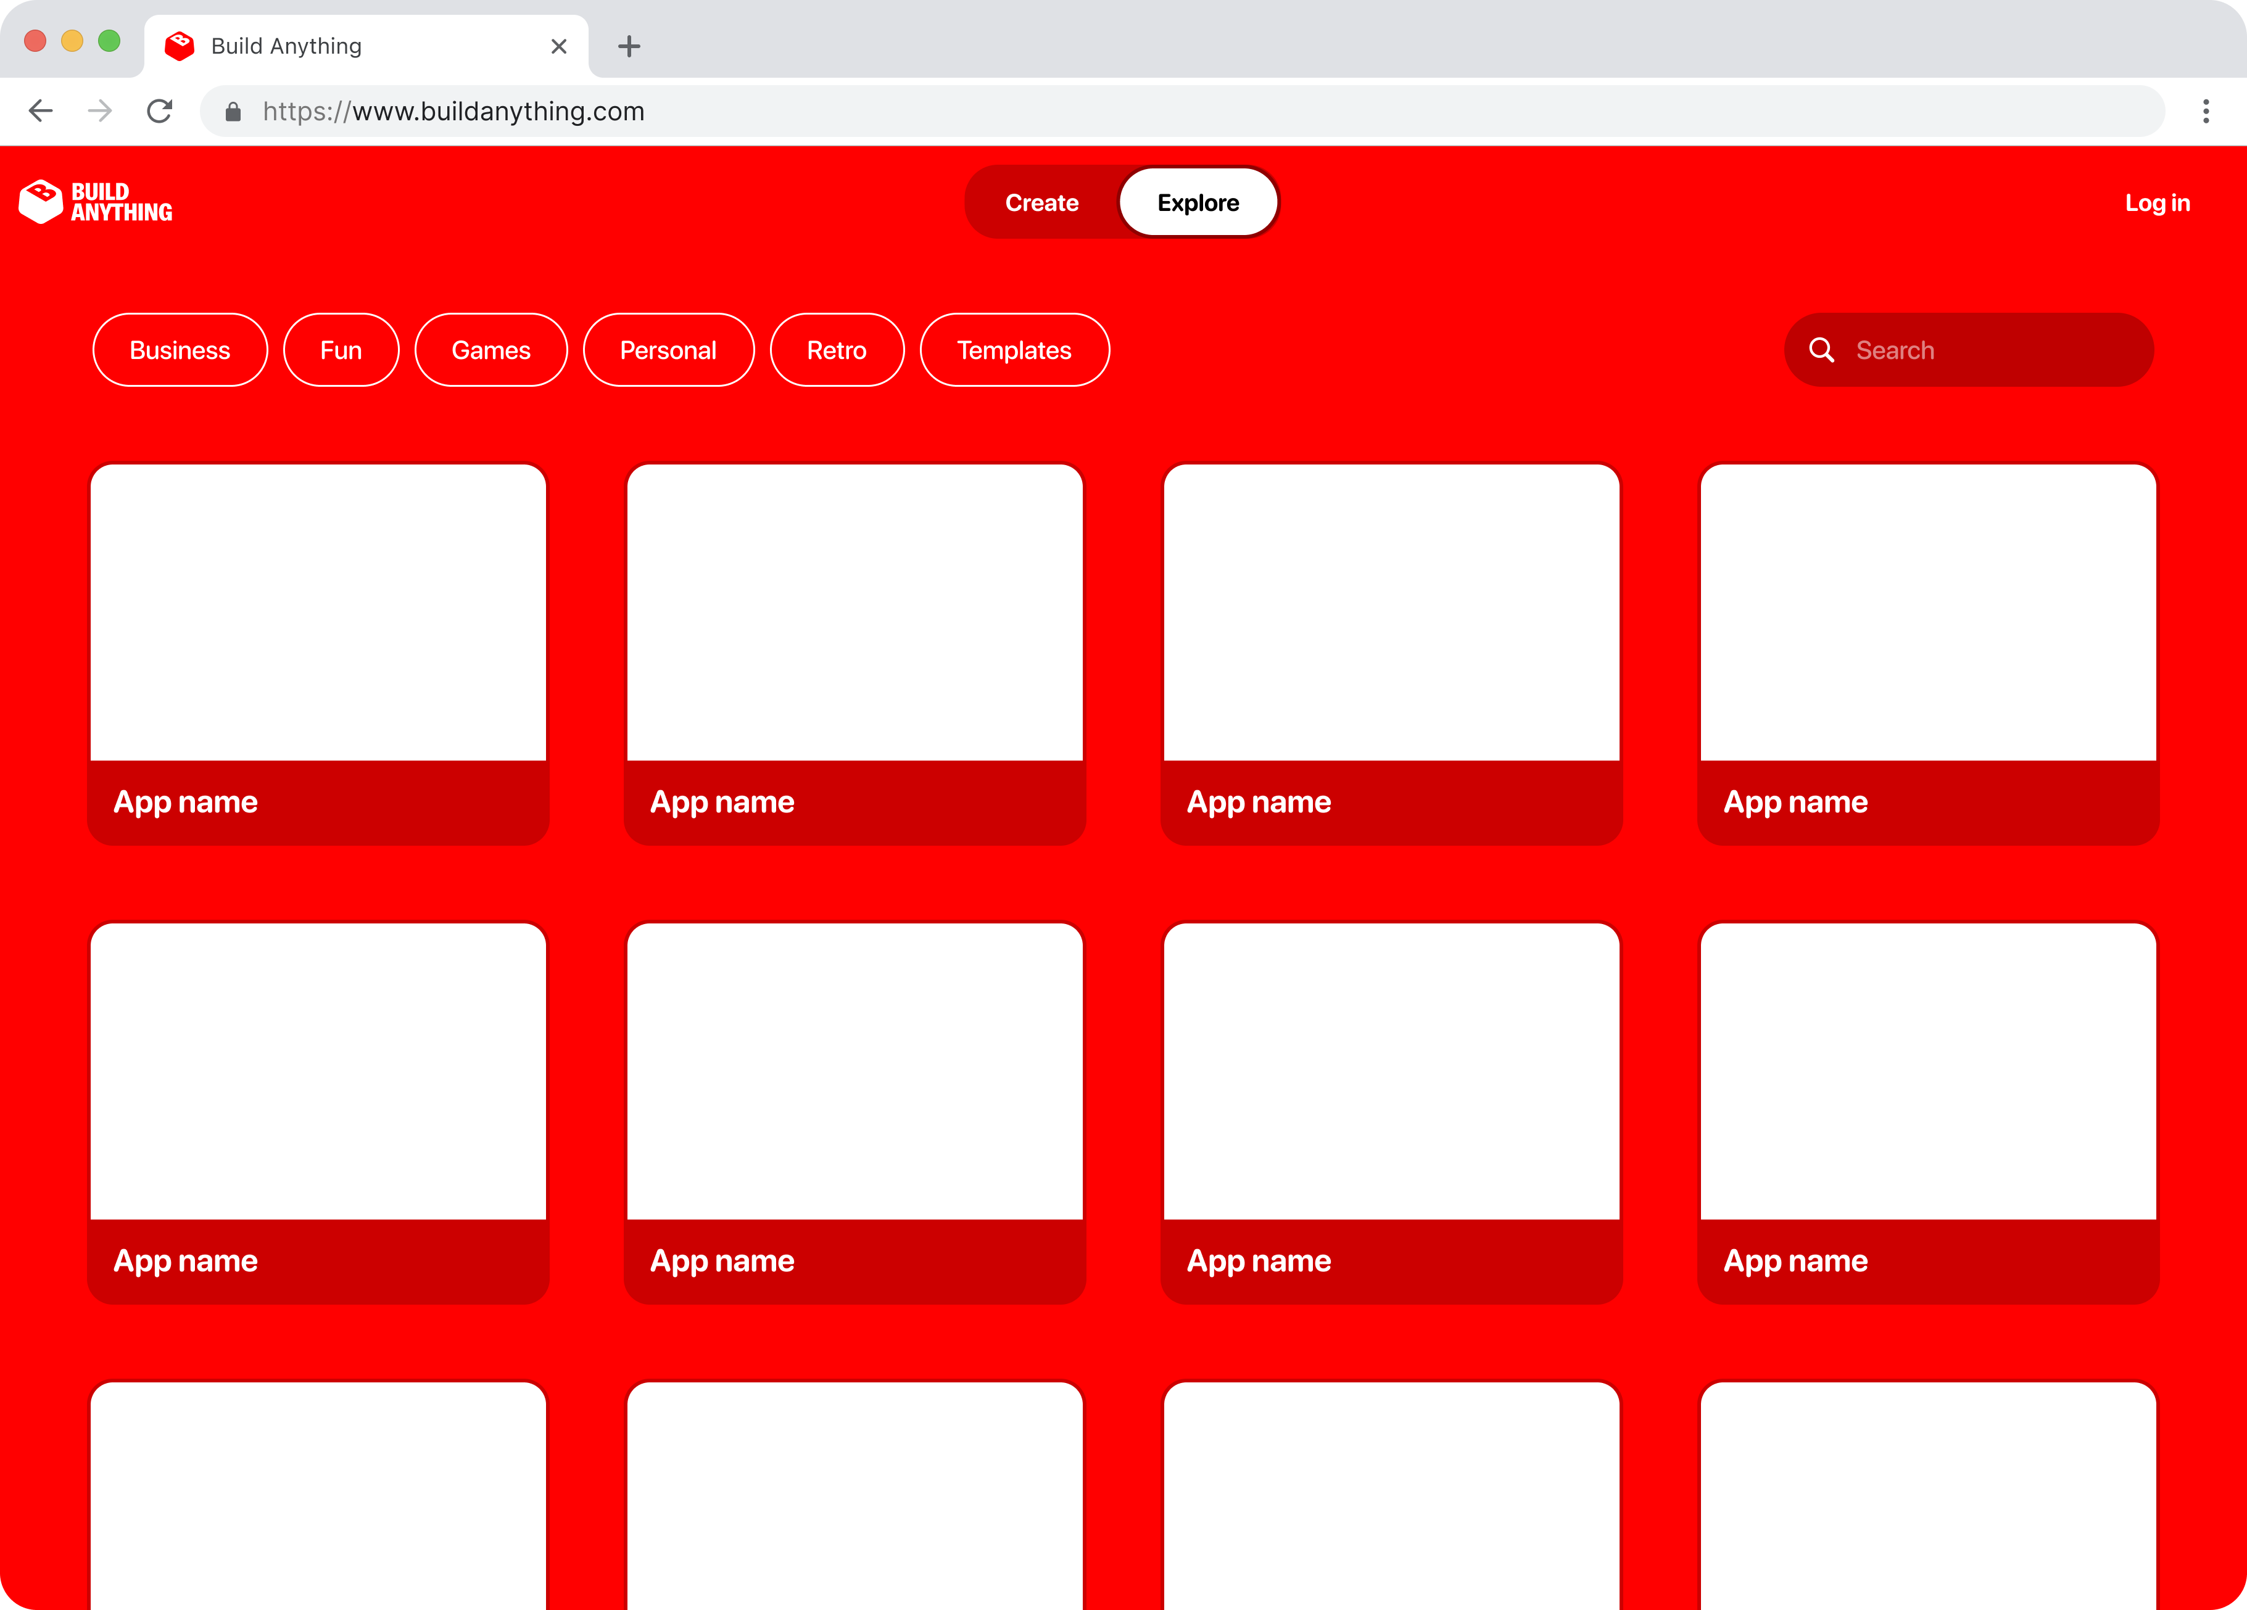Click the Log in link
The width and height of the screenshot is (2247, 1610).
2157,203
